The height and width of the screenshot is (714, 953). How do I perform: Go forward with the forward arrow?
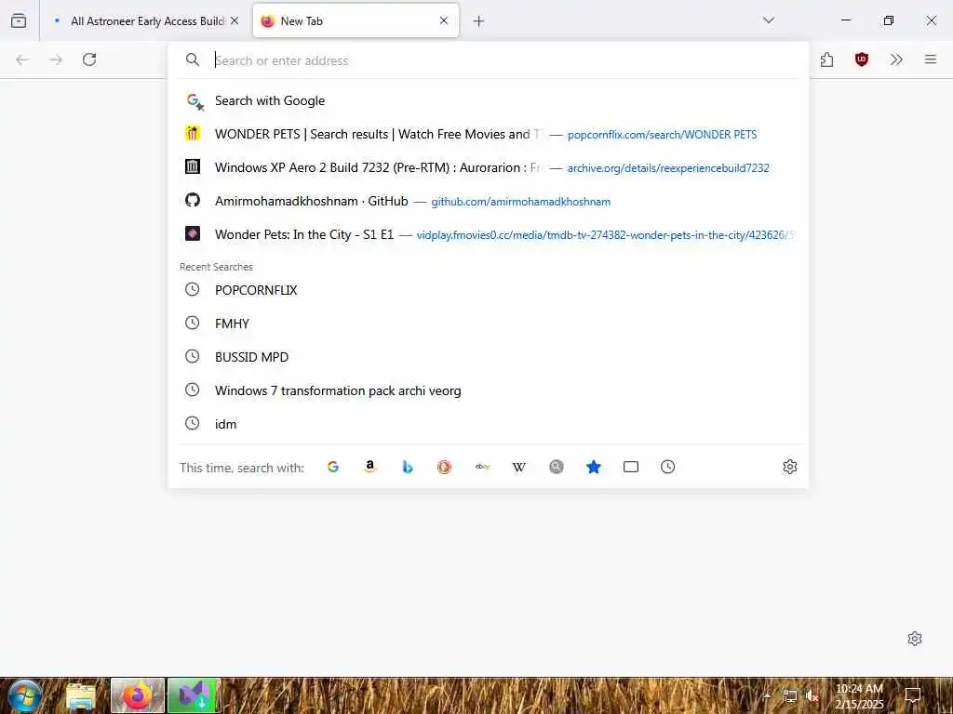[56, 59]
